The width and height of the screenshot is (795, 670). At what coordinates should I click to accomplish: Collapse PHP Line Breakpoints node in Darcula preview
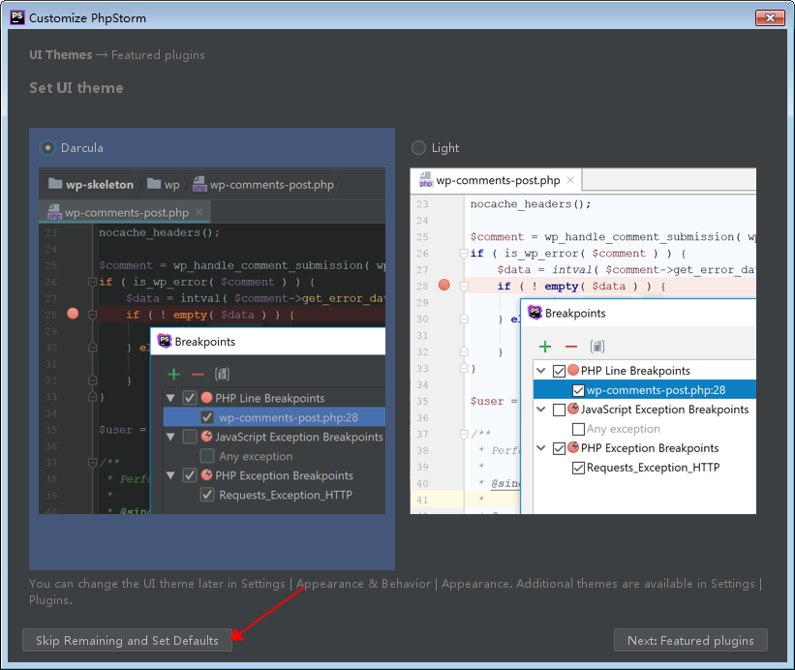(x=170, y=398)
